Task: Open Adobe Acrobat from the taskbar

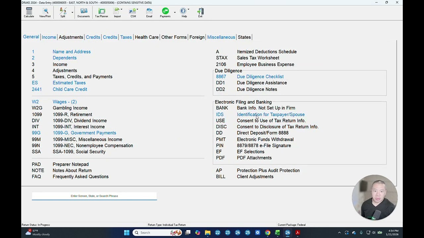Action: point(297,233)
